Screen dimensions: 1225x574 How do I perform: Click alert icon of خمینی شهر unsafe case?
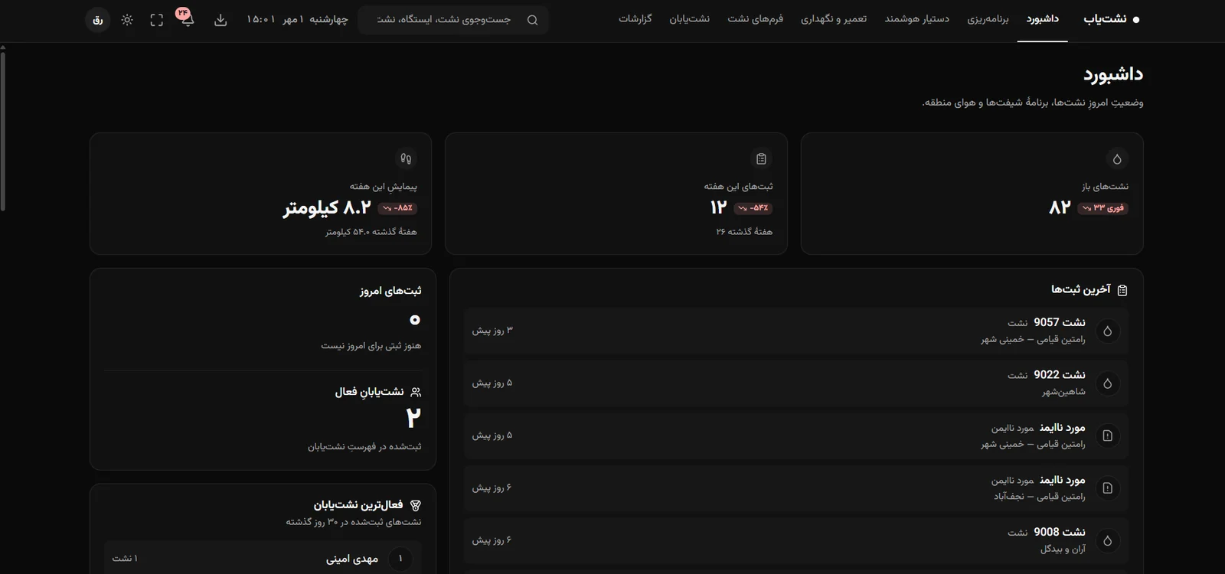click(1107, 435)
